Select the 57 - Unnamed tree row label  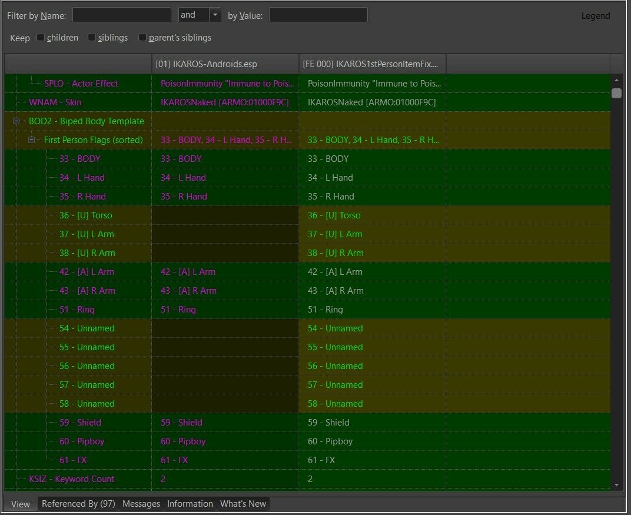(x=87, y=385)
